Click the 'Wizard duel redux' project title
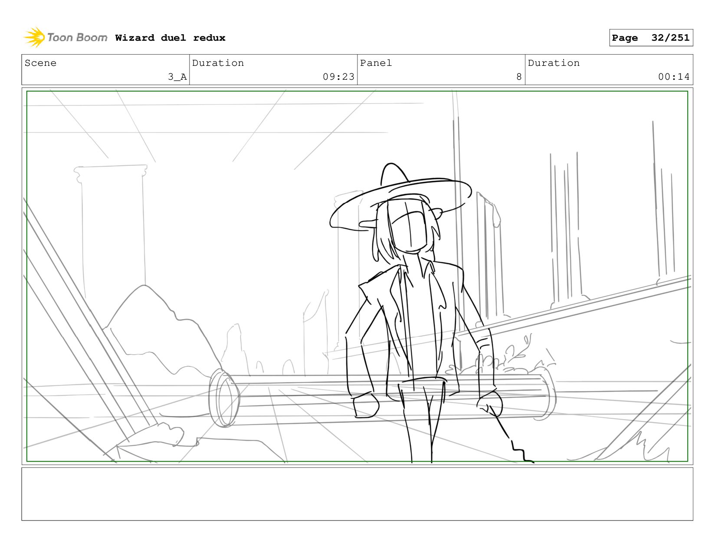Viewport: 715px width, 553px height. (170, 38)
